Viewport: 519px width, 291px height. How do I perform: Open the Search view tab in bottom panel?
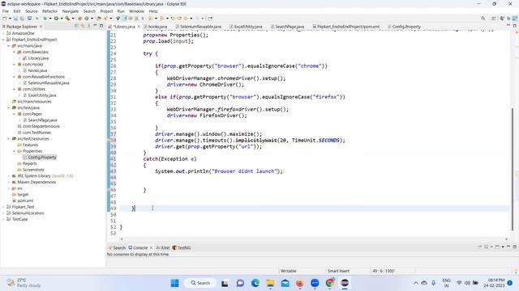pos(117,248)
